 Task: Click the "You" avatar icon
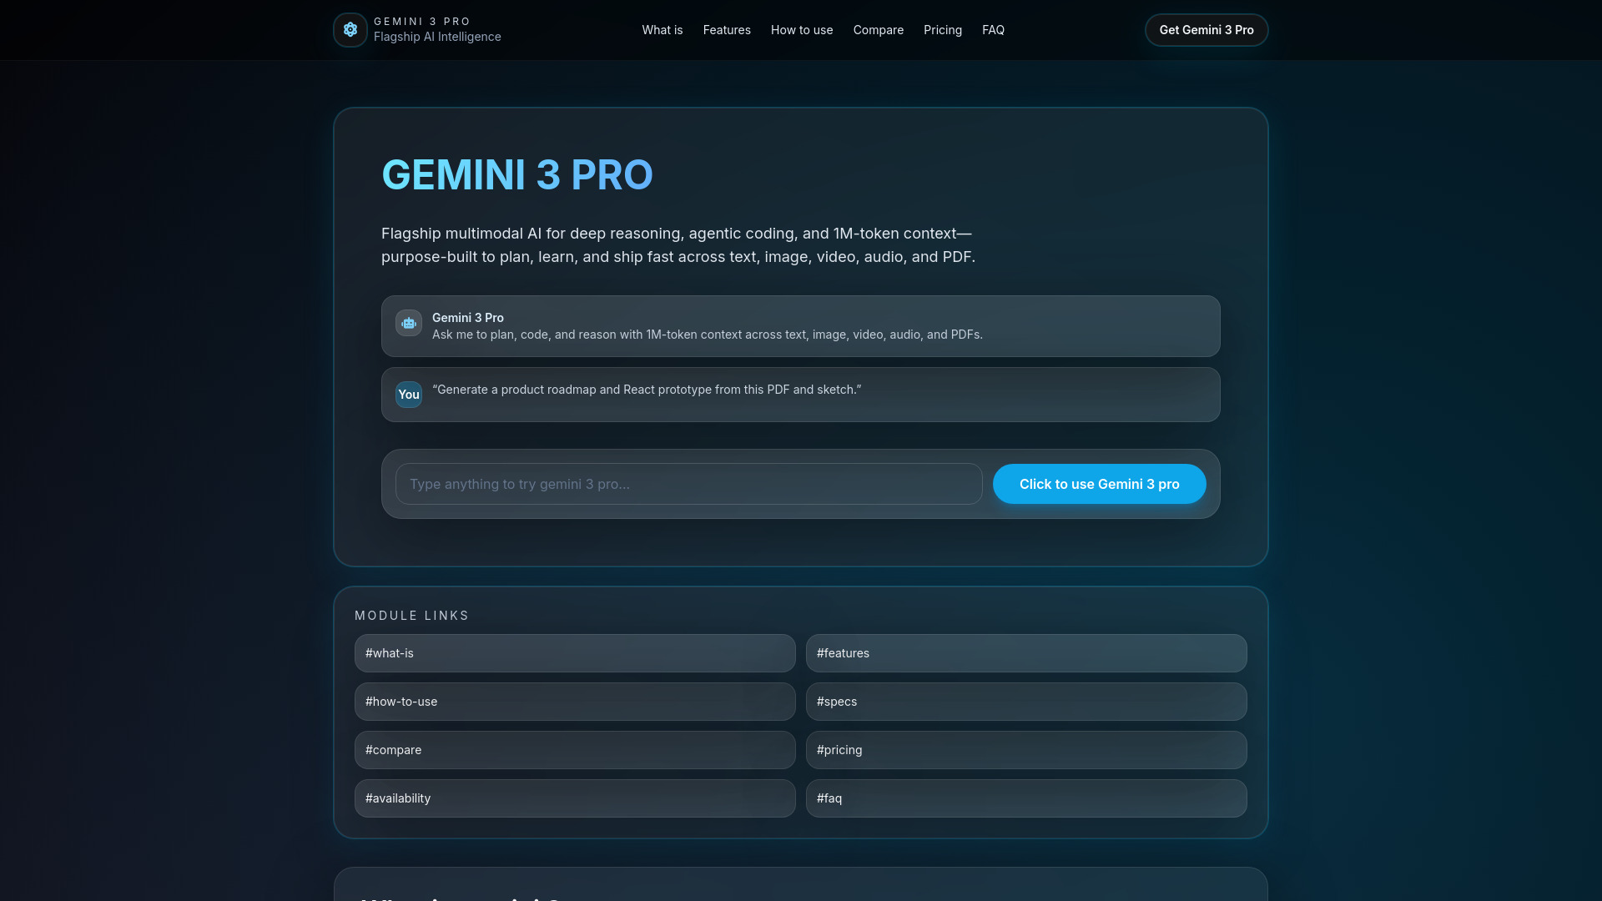click(408, 394)
